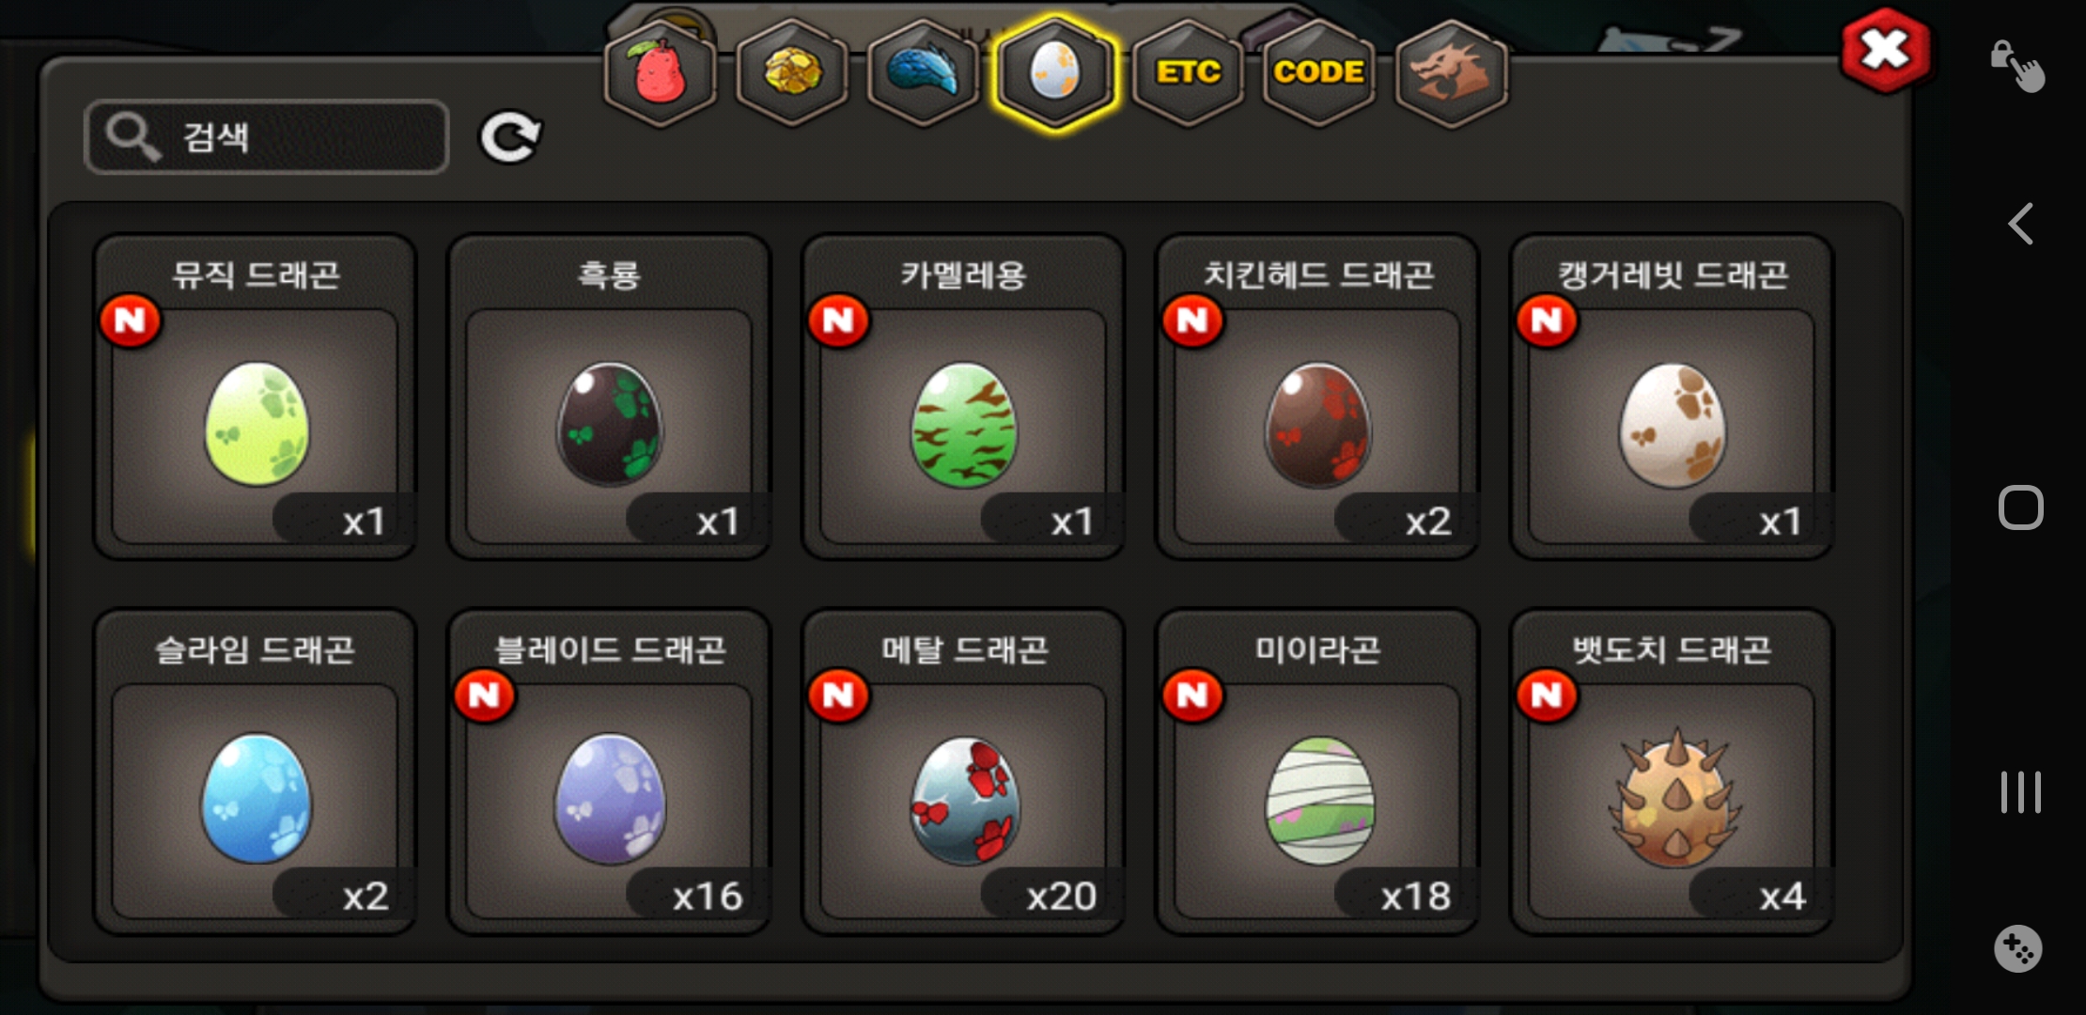
Task: Pick the 치킨헤드 드래곤 egg
Action: pyautogui.click(x=1317, y=397)
